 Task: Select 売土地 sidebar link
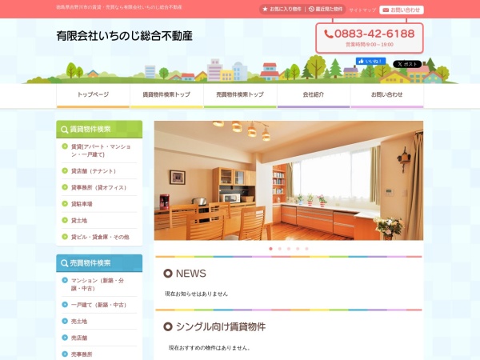click(79, 322)
